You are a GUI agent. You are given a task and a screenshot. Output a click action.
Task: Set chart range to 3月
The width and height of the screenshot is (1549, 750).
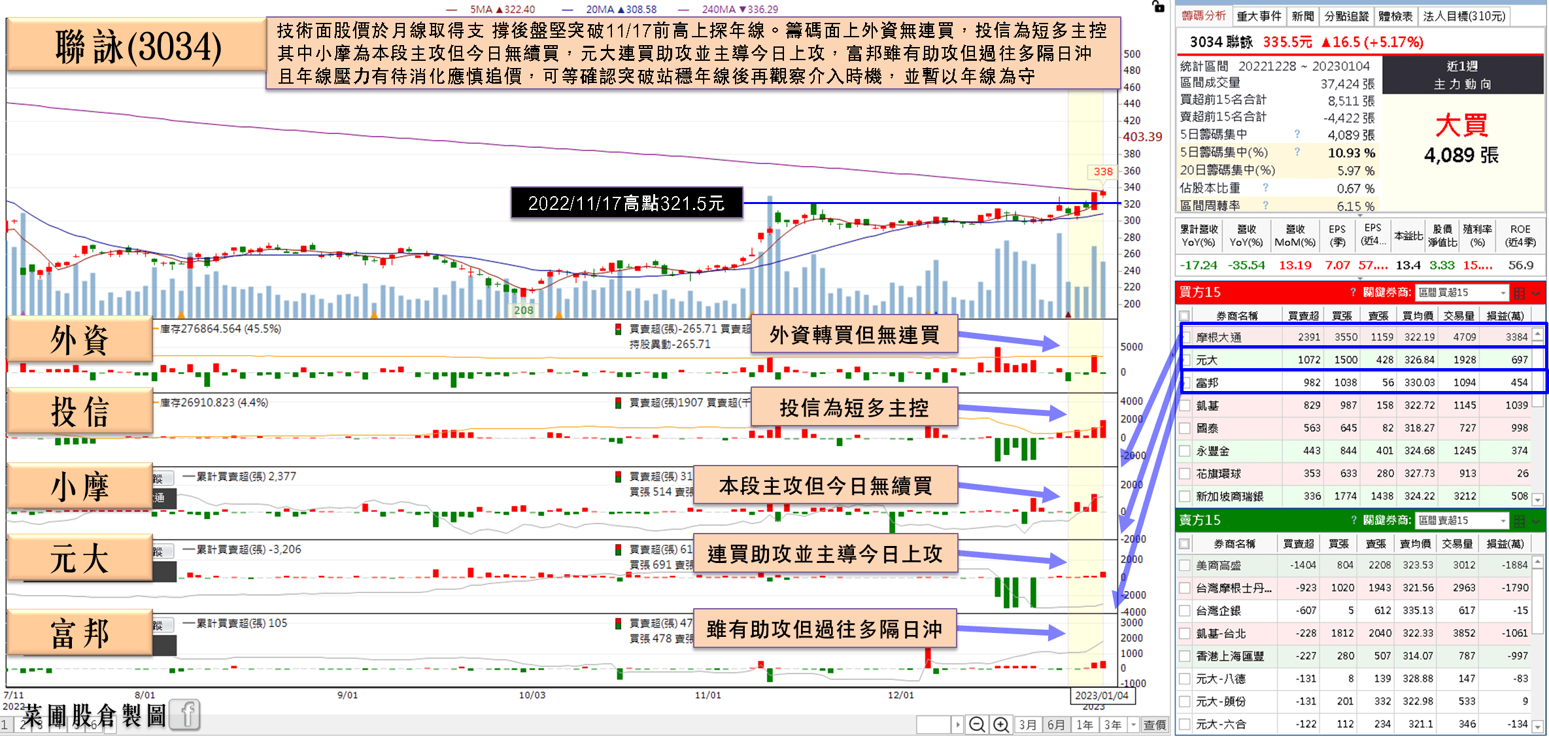click(x=1027, y=724)
